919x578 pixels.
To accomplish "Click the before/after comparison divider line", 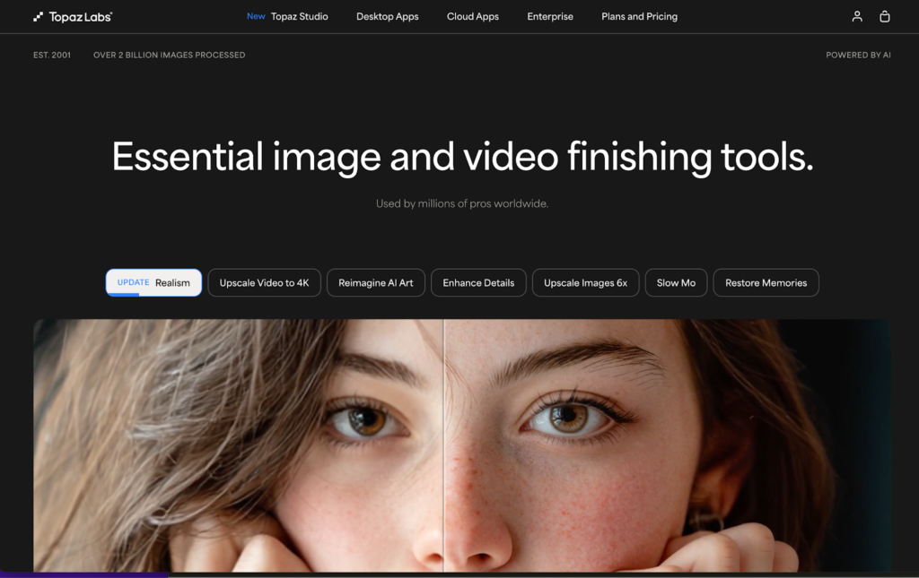I will click(443, 448).
